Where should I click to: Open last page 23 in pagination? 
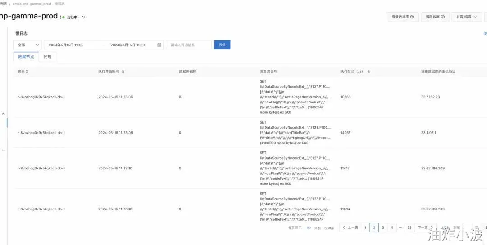409,227
